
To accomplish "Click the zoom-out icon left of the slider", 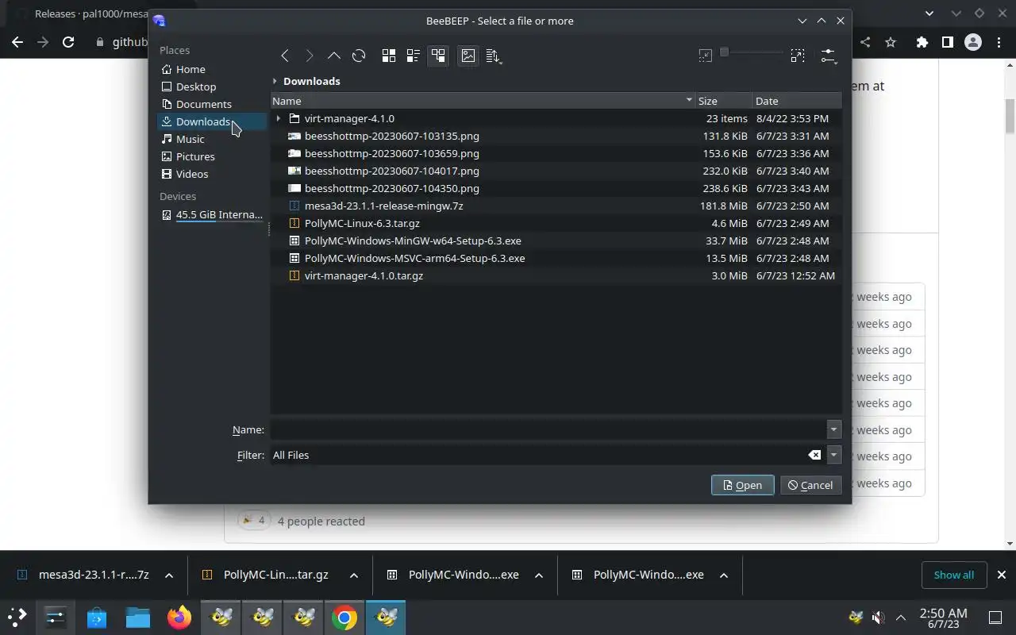I will pos(706,56).
